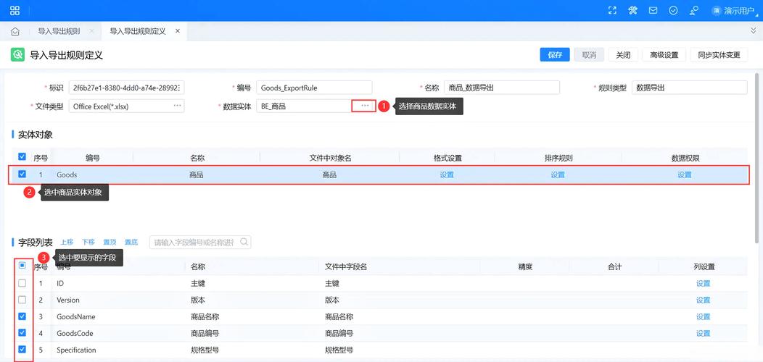Click the 合计 column header
Screen dimensions: 763x362
click(615, 266)
